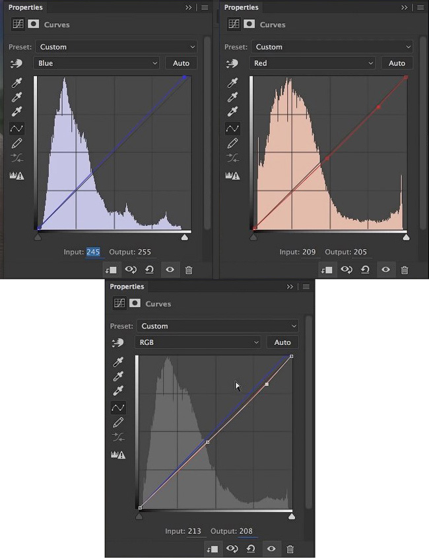429x559 pixels.
Task: Show layer mask properties in Blue panel
Action: [x=34, y=24]
